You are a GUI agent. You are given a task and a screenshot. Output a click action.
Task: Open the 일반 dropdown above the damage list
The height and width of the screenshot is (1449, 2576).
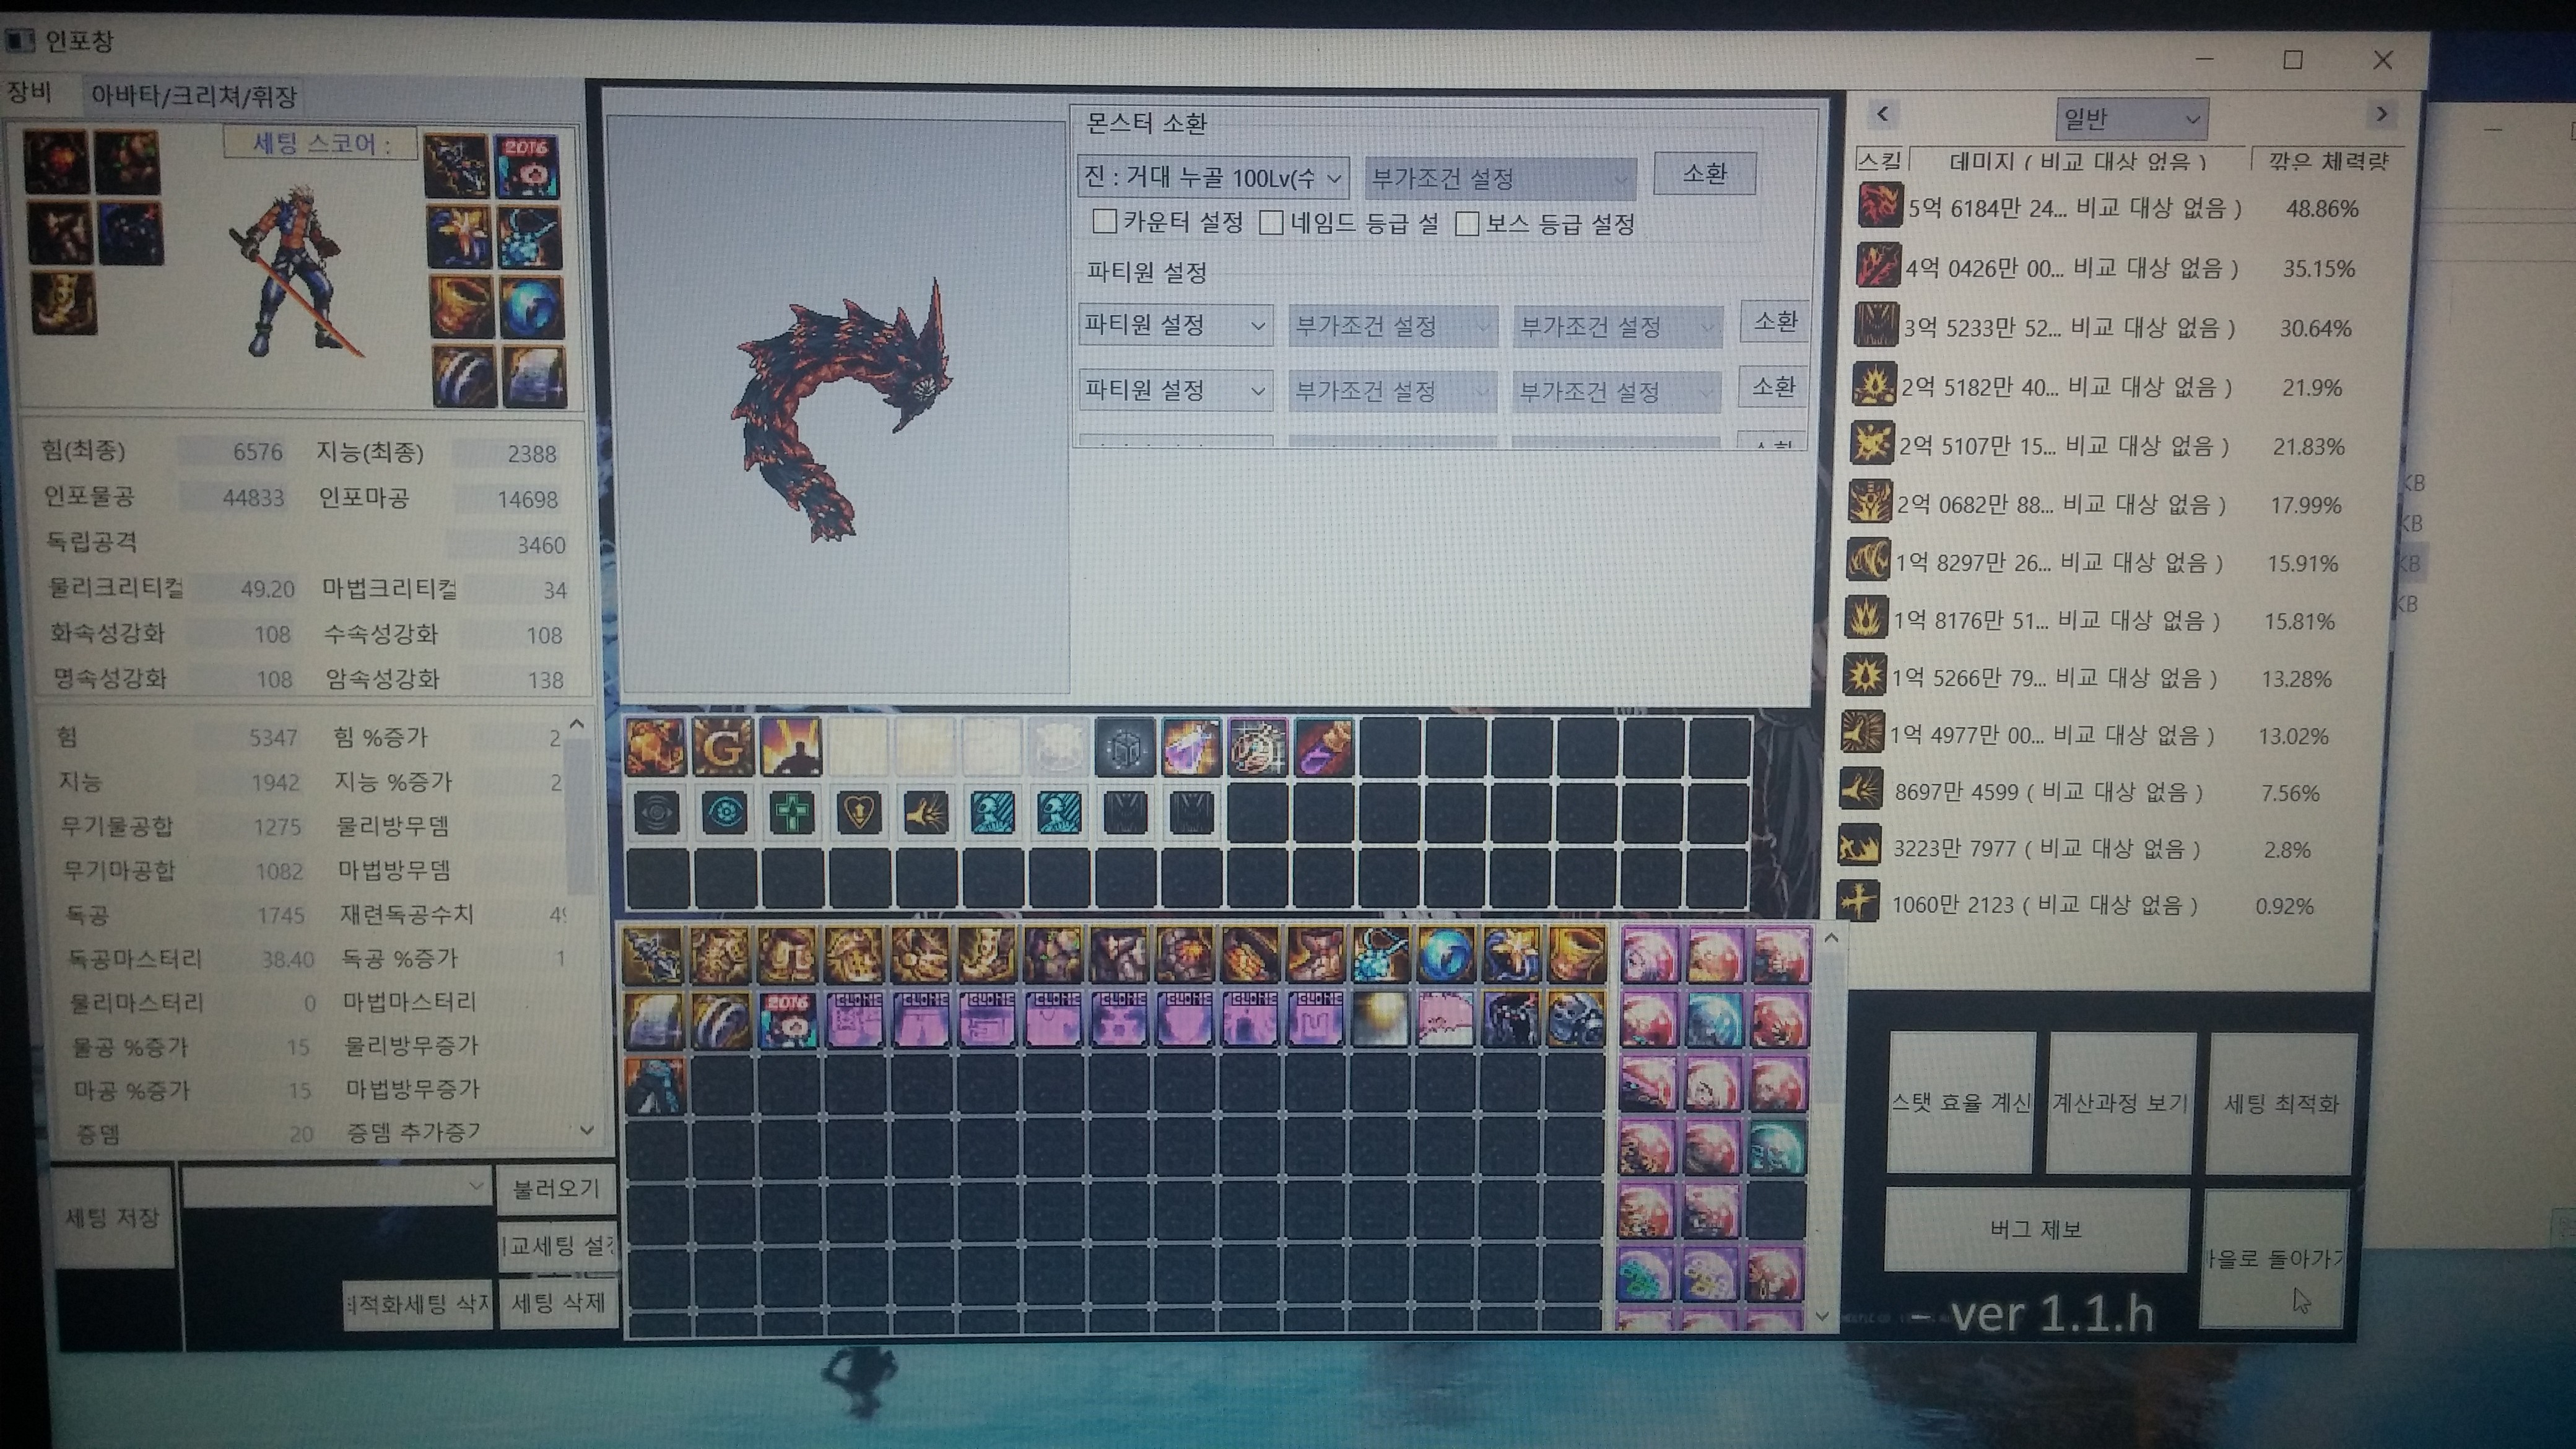click(2131, 120)
